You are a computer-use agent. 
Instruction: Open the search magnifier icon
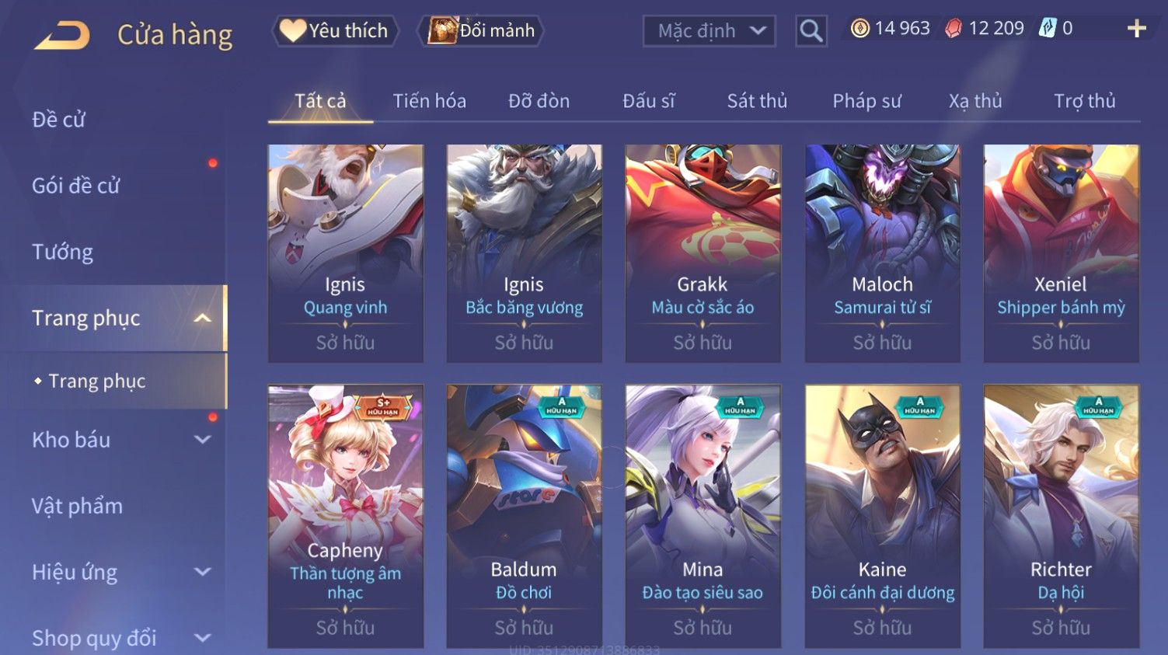coord(811,31)
